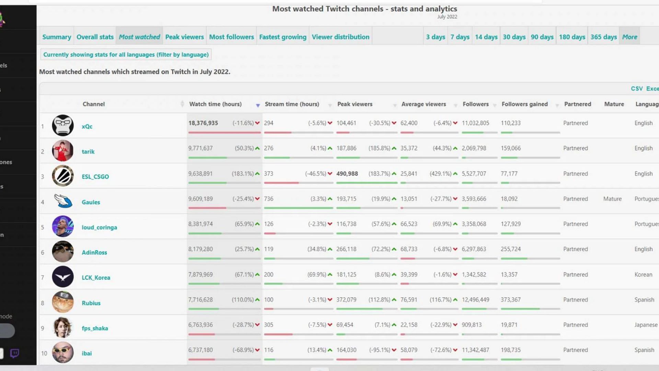659x371 pixels.
Task: Switch to Peak viewers tab
Action: tap(184, 37)
